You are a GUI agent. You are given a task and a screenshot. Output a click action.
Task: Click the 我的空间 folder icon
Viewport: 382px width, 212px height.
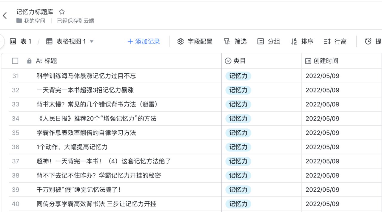(x=19, y=21)
